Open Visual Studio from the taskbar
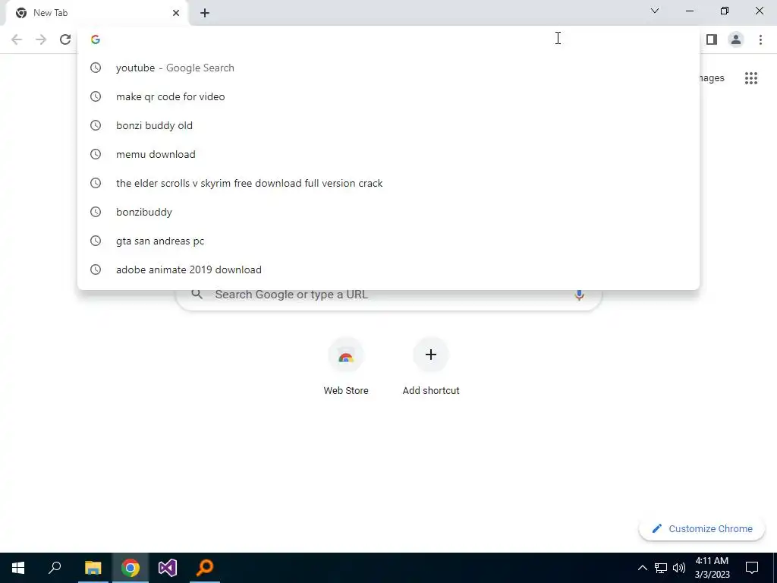 tap(168, 568)
